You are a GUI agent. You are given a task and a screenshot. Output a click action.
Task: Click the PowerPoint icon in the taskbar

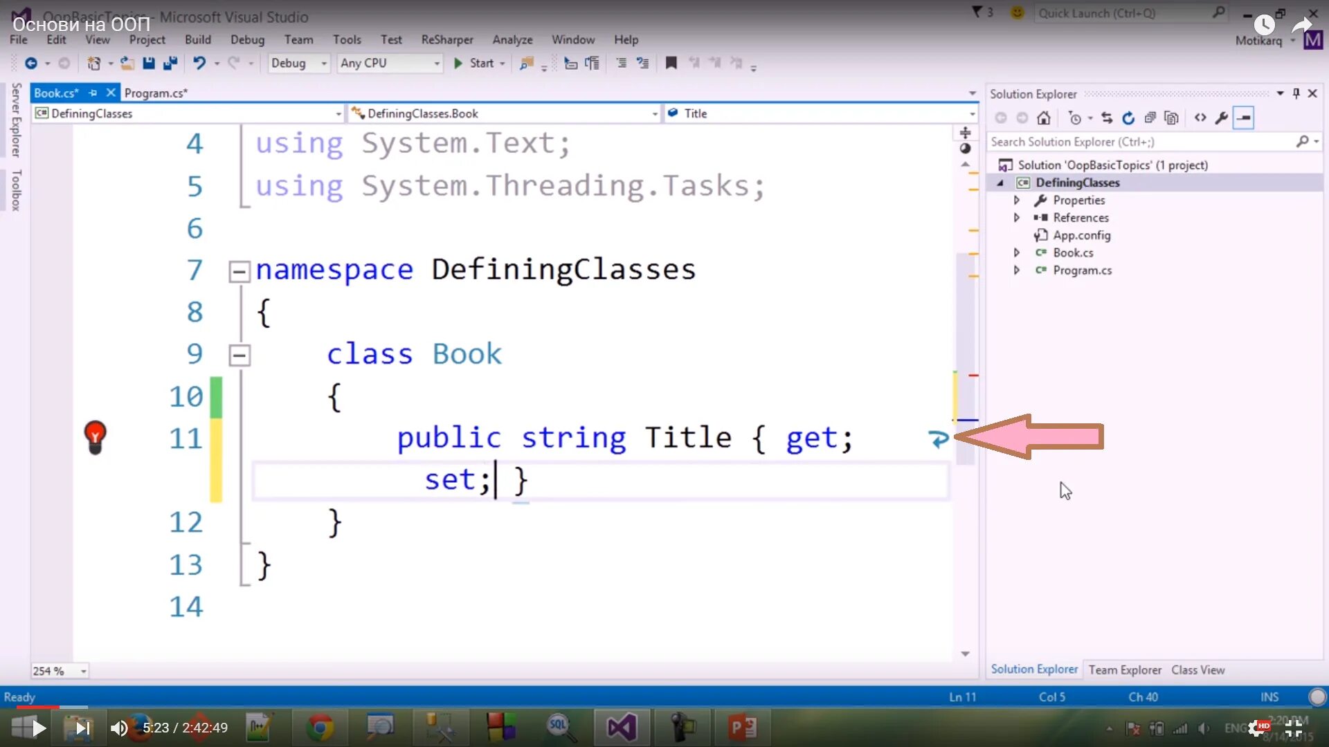743,728
